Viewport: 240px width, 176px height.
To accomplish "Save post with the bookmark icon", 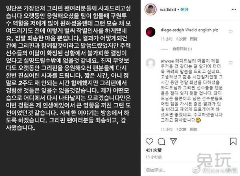I will pos(233,141).
